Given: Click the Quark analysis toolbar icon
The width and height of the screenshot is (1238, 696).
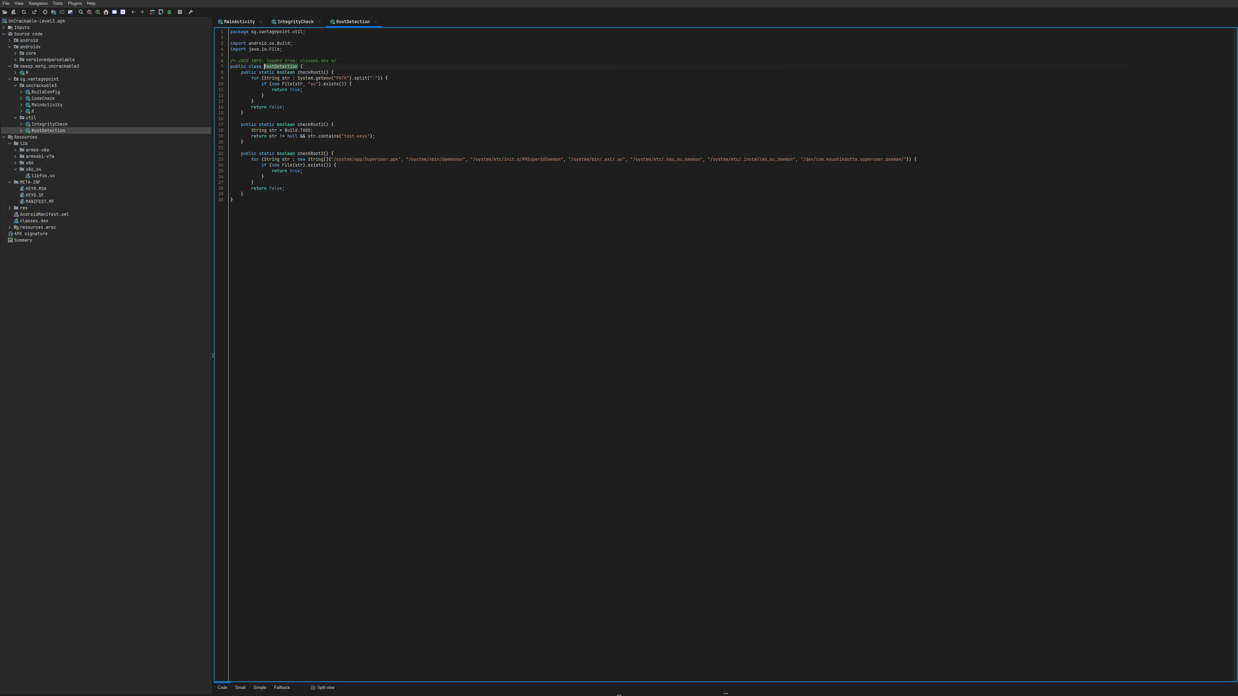Looking at the screenshot, I should tap(161, 12).
